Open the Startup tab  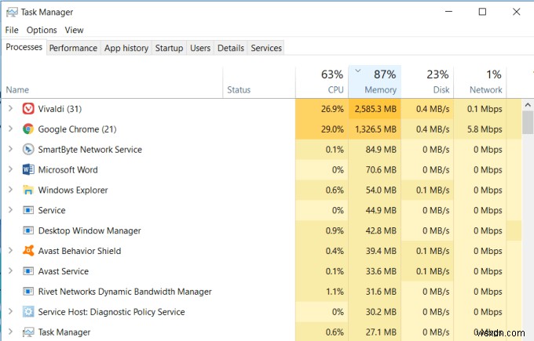(169, 48)
